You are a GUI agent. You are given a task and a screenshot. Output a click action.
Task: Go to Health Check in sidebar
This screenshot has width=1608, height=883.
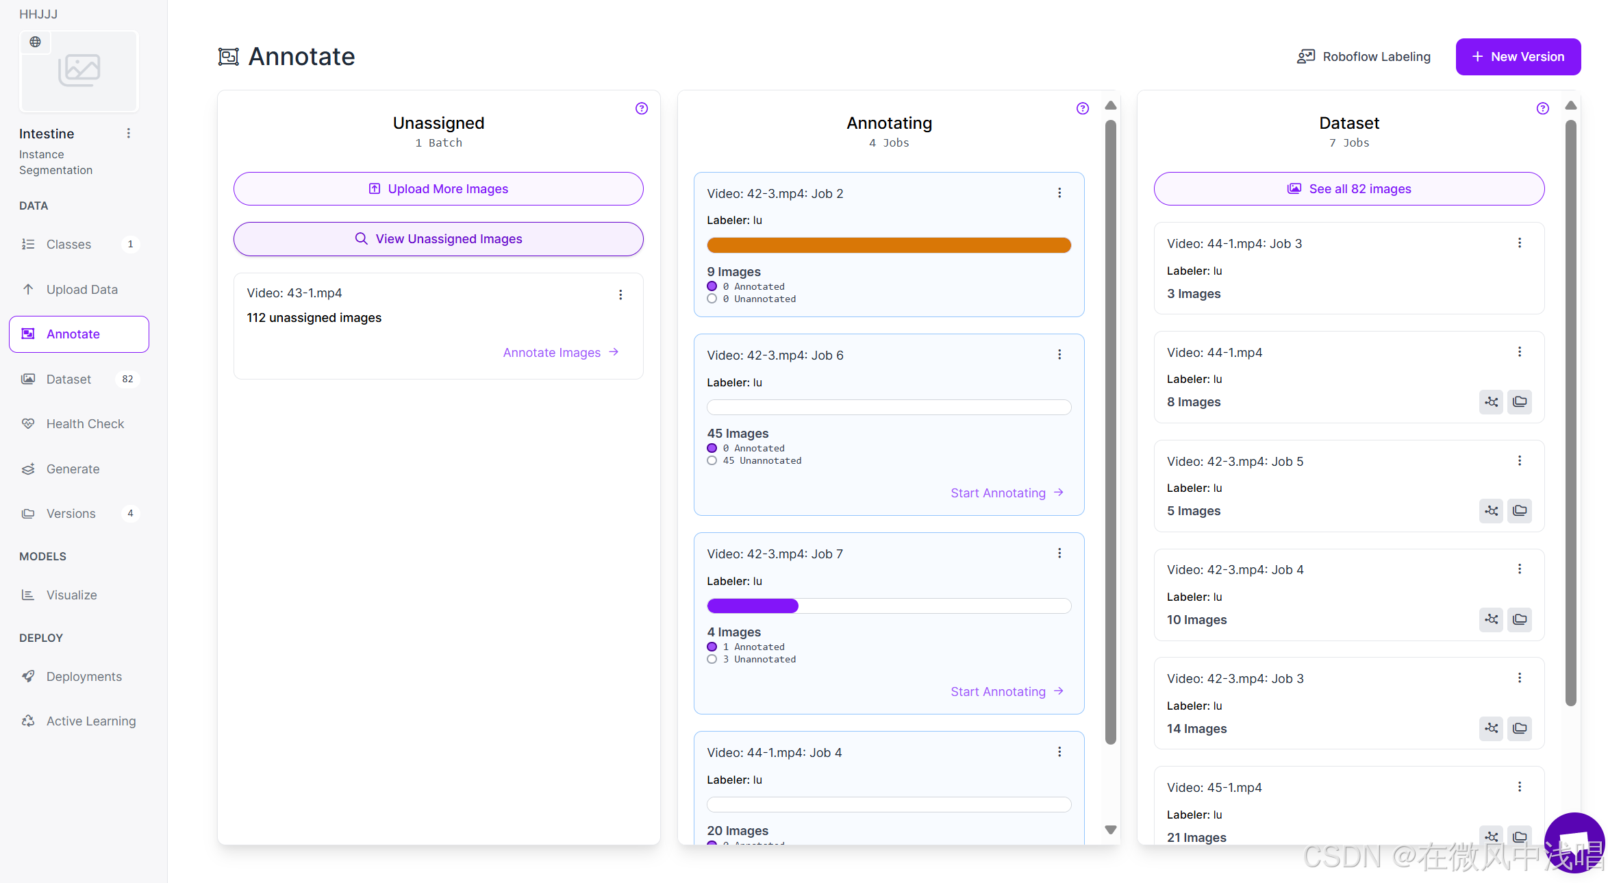[85, 423]
